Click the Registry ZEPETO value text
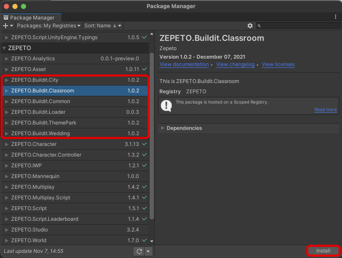This screenshot has height=258, width=342. (x=196, y=92)
